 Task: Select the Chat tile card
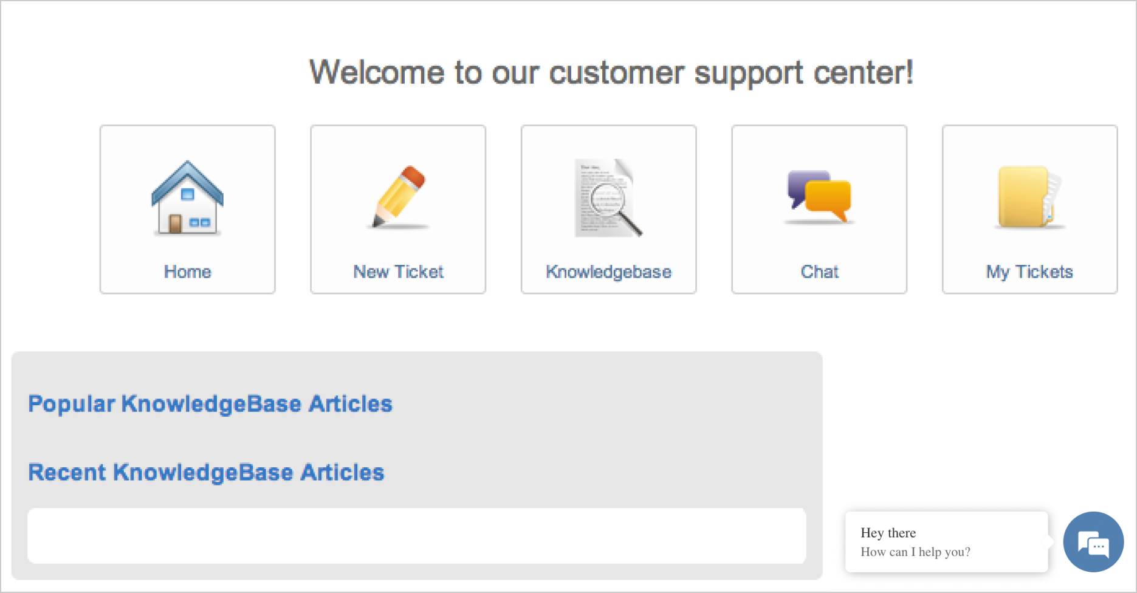[819, 210]
